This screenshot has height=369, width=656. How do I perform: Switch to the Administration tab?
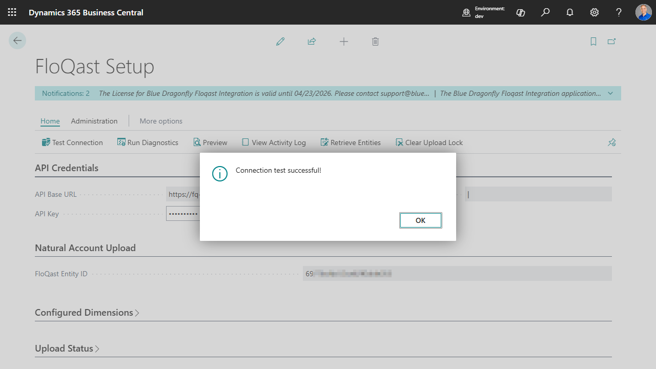click(94, 121)
